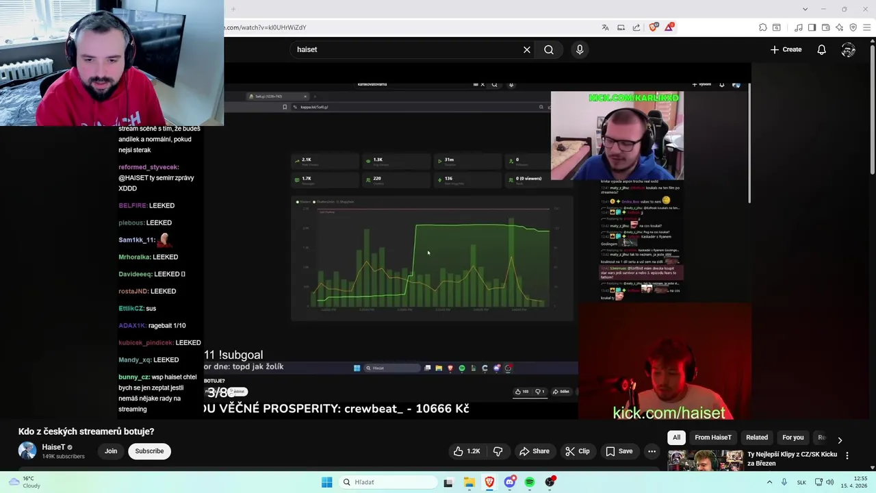Screen dimensions: 876x493
Task: Open the YouTube account avatar menu
Action: [849, 49]
